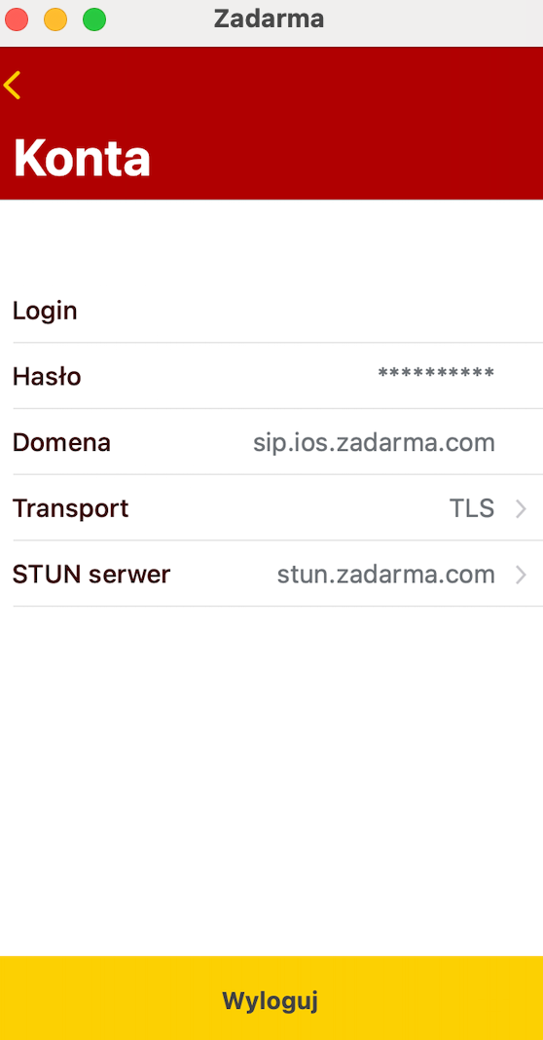The width and height of the screenshot is (543, 1040).
Task: Close the Zadarma window with the red button
Action: pyautogui.click(x=17, y=19)
